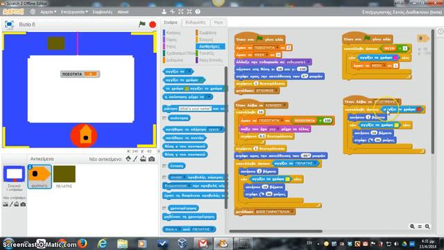Switch to the Σενάρια tab

click(x=171, y=22)
